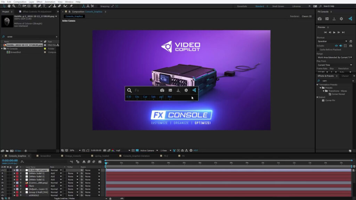Enable Cache Before Playback in the Preview panel

318,50
